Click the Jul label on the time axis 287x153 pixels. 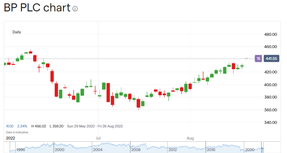[98, 138]
